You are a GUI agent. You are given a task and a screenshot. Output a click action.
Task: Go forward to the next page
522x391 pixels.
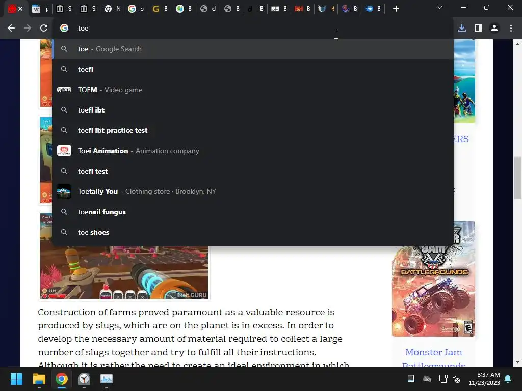pyautogui.click(x=28, y=29)
